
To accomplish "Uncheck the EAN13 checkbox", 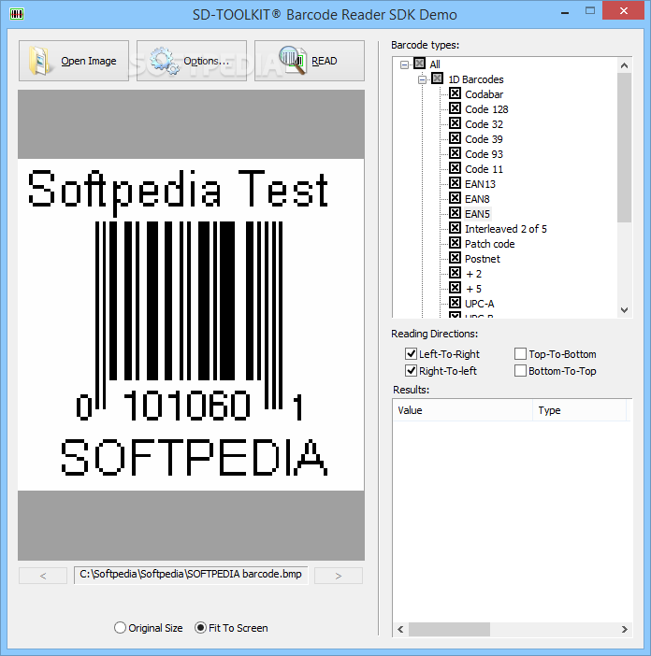I will click(x=456, y=183).
